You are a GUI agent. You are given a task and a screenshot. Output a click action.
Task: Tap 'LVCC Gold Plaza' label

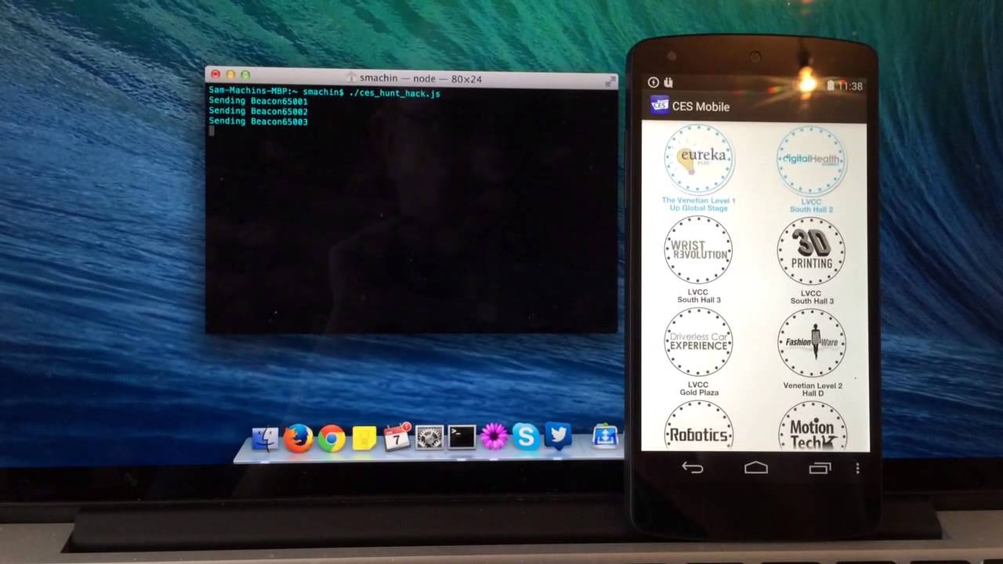[698, 389]
